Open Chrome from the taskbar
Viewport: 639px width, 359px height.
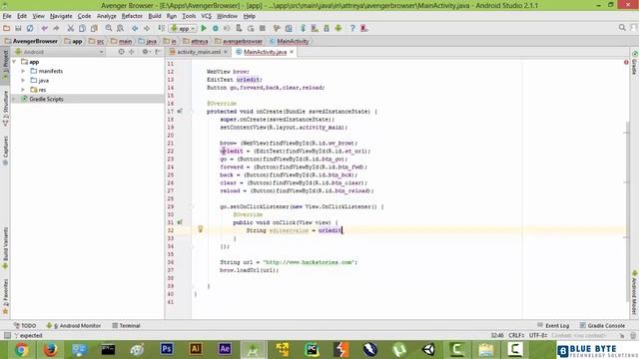pyautogui.click(x=21, y=350)
